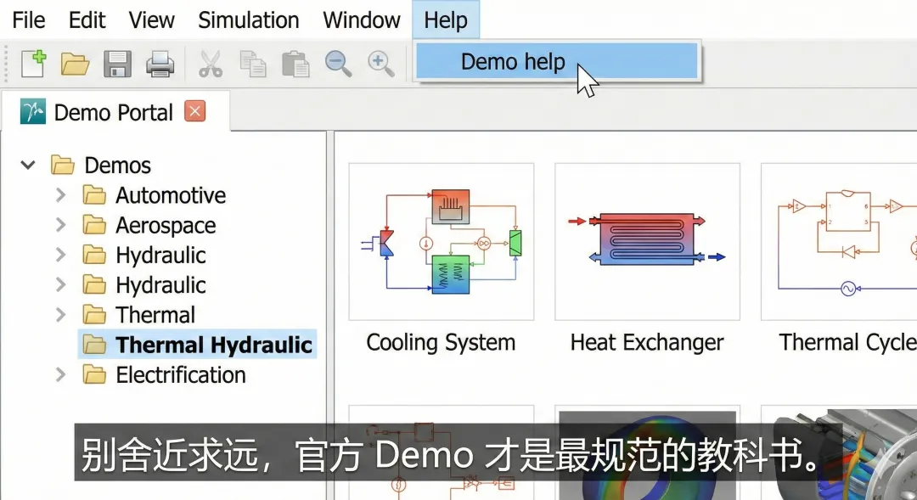Click the Demo Portal tab logo icon
This screenshot has width=917, height=500.
33,111
